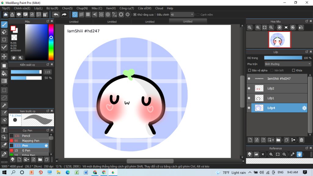Select the Bucket fill tool
Image resolution: width=313 pixels, height=176 pixels.
4,73
